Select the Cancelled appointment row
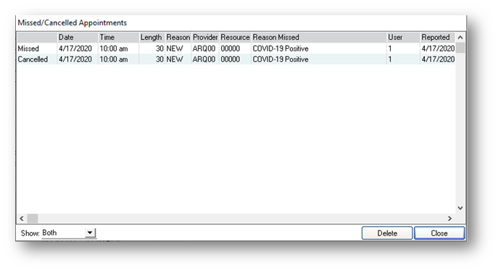Image resolution: width=498 pixels, height=272 pixels. click(x=236, y=59)
